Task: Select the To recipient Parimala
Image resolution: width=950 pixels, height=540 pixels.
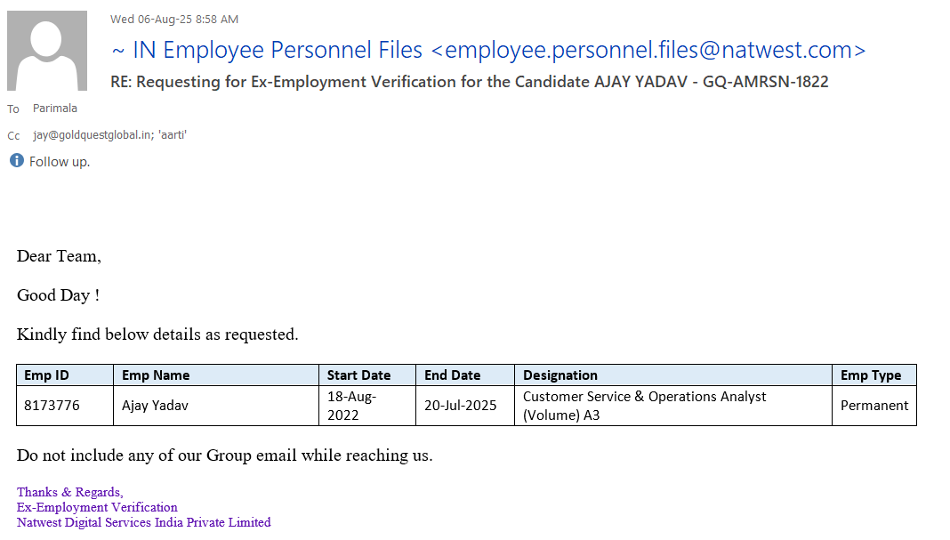Action: pyautogui.click(x=55, y=109)
